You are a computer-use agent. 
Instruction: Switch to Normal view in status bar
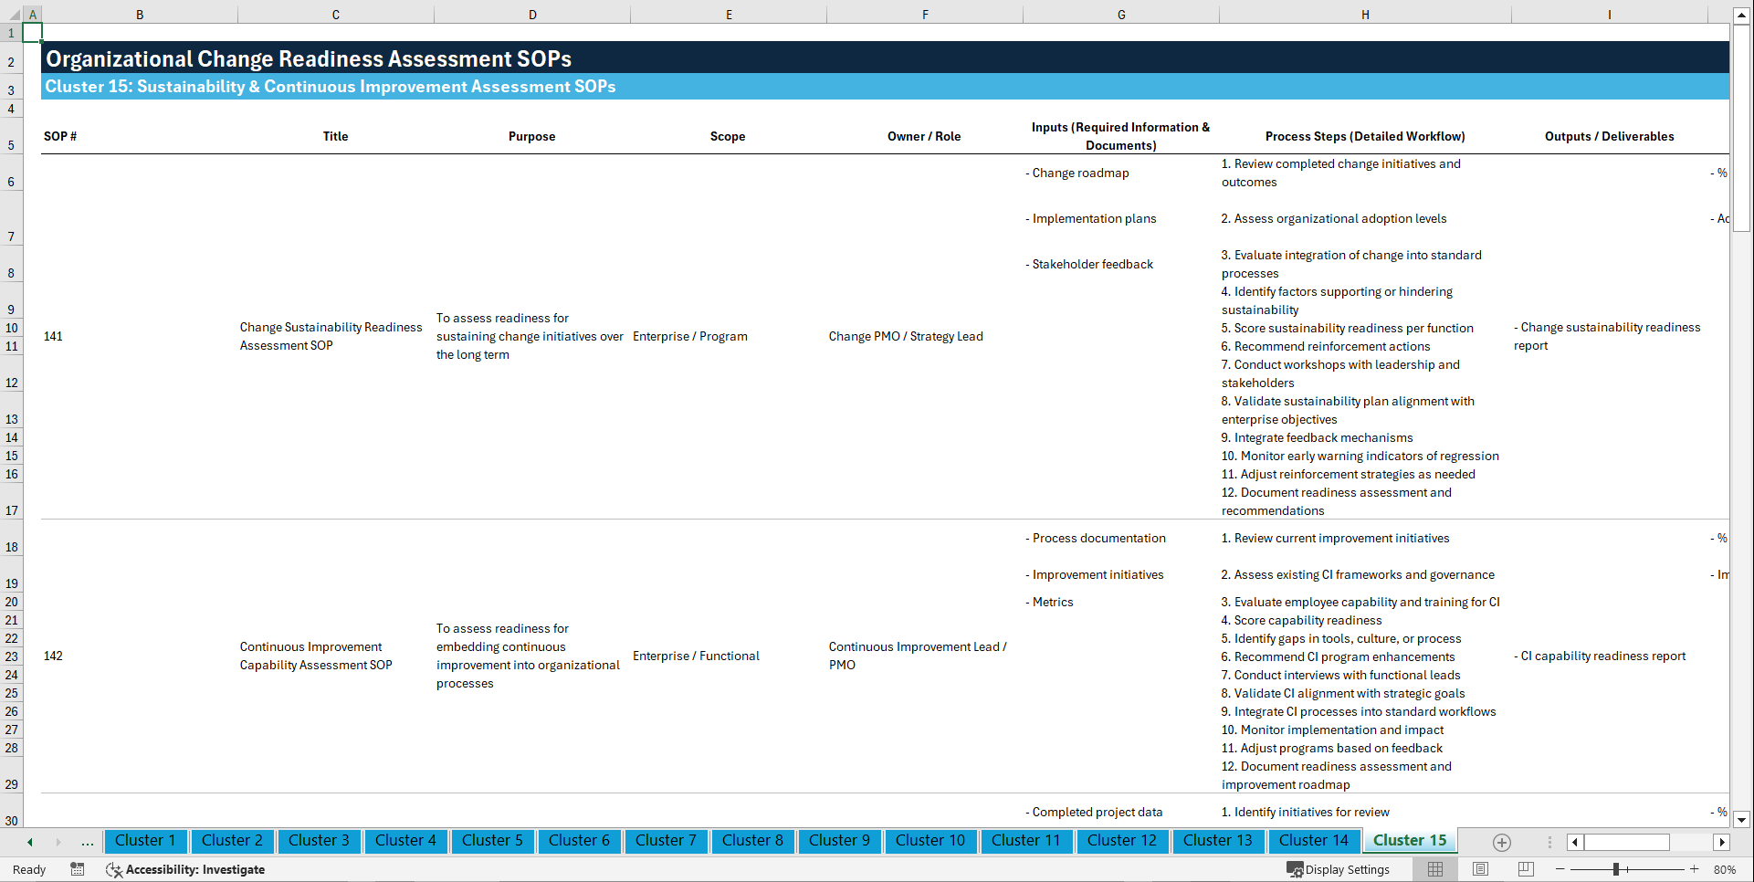tap(1434, 869)
